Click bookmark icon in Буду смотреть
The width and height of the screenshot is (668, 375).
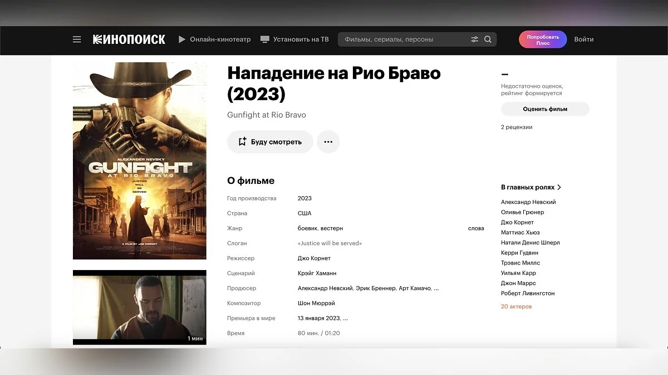(x=242, y=142)
